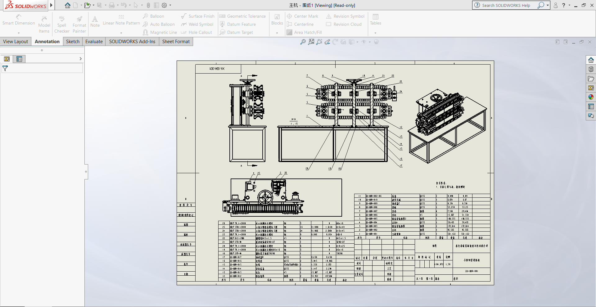The height and width of the screenshot is (307, 596).
Task: Go to the Home welcome icon in the title bar
Action: [67, 5]
